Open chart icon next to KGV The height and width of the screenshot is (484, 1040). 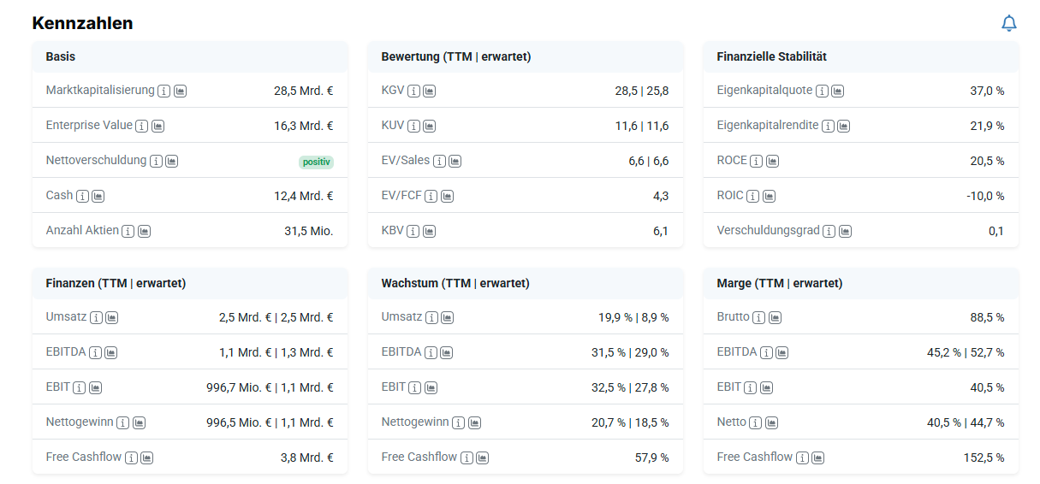(x=429, y=91)
